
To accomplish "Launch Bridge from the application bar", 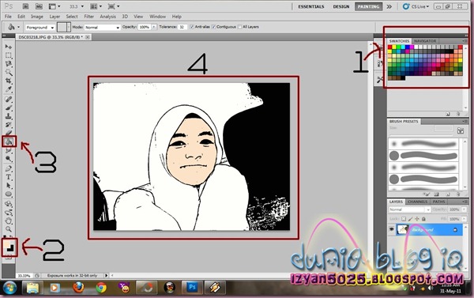I will [26, 6].
